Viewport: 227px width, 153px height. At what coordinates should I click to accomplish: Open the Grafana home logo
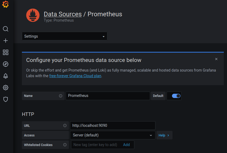[x=6, y=4]
